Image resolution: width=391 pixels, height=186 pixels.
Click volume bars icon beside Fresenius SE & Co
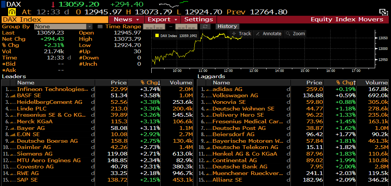click(13, 115)
